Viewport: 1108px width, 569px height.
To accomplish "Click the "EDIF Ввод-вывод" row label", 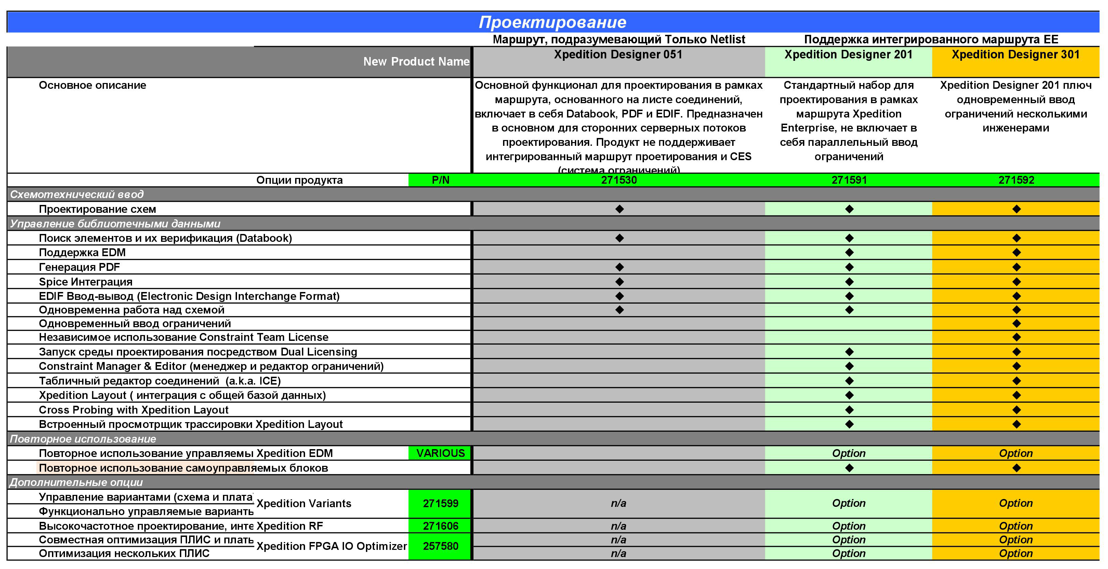I will click(189, 296).
